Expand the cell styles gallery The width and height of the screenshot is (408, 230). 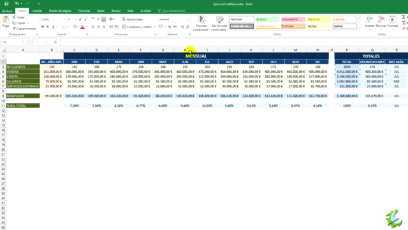click(x=360, y=27)
